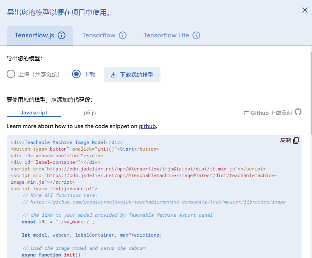This screenshot has width=312, height=258.
Task: Follow the underlined github link
Action: pos(147,126)
